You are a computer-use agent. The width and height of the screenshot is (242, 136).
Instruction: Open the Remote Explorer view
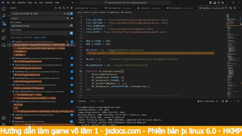(3, 45)
